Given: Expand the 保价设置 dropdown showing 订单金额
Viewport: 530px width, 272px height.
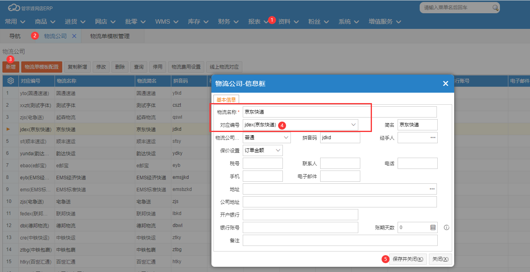Looking at the screenshot, I should (x=278, y=150).
